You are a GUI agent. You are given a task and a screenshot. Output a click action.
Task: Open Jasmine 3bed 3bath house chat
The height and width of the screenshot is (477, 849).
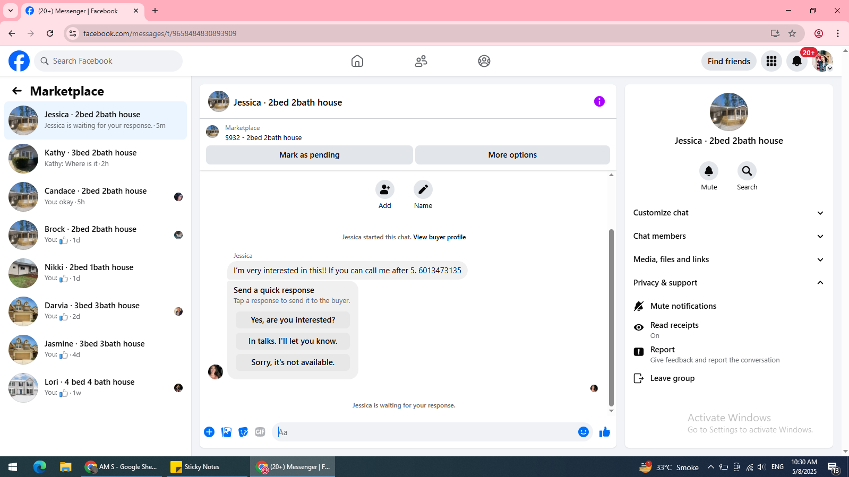point(96,350)
